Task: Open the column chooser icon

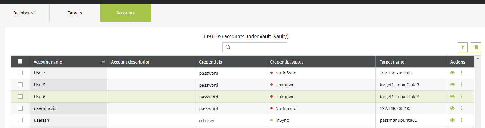Action: (x=476, y=47)
